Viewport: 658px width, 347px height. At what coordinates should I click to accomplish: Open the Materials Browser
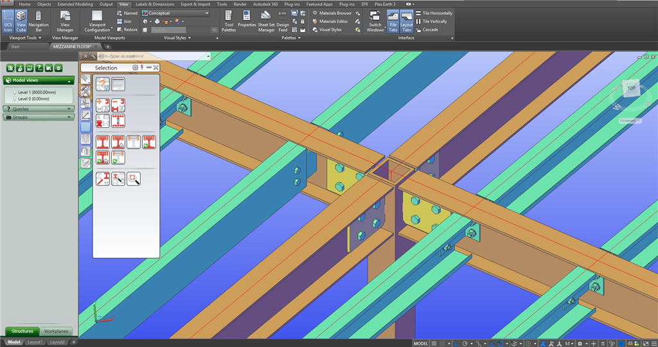click(332, 13)
